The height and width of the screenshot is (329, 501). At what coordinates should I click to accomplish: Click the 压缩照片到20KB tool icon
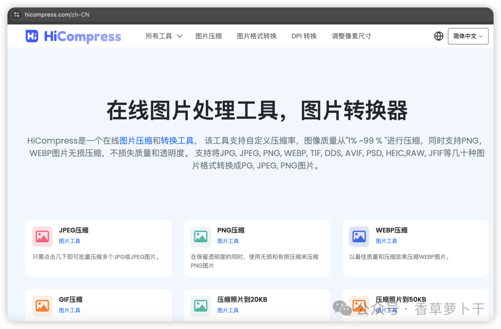(x=200, y=305)
